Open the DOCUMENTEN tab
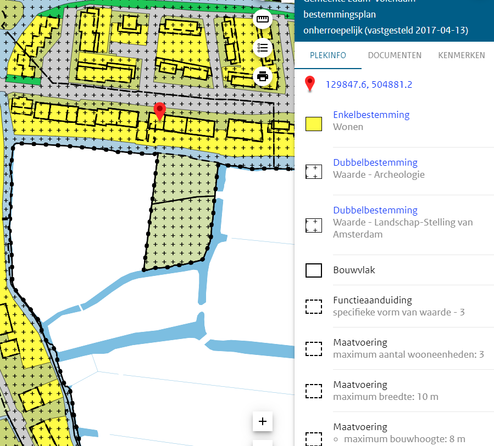 (x=395, y=55)
